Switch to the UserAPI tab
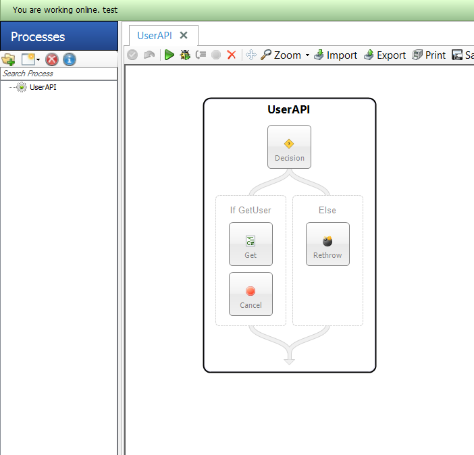The image size is (474, 455). click(x=155, y=36)
